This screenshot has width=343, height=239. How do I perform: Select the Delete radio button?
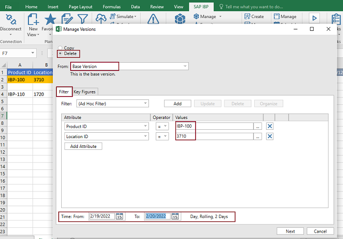60,53
